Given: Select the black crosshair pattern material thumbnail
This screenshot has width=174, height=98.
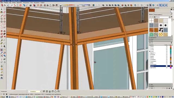Looking at the screenshot, I should click(161, 25).
